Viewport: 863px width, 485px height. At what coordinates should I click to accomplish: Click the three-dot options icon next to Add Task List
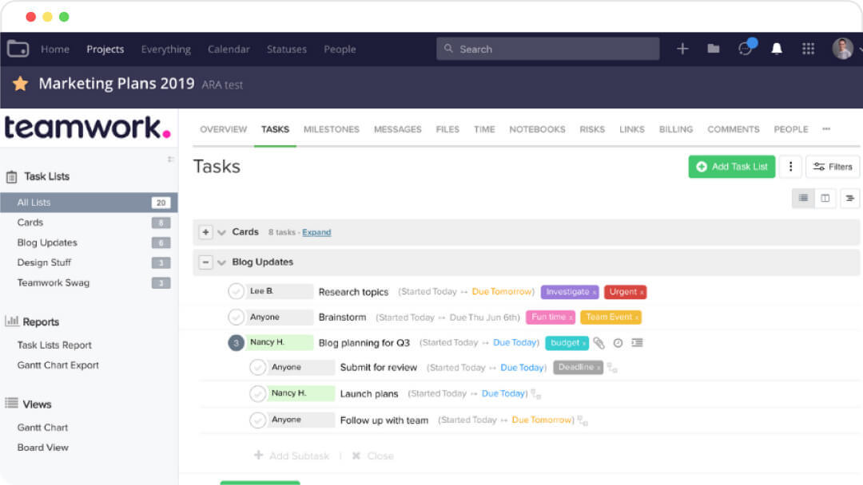(790, 167)
